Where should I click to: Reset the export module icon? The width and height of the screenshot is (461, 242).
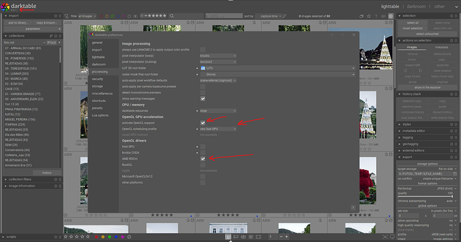coord(451,157)
